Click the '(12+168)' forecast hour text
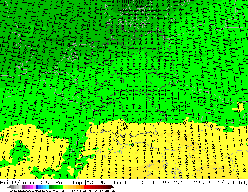Image resolution: width=248 pixels, height=192 pixels. tap(235, 183)
